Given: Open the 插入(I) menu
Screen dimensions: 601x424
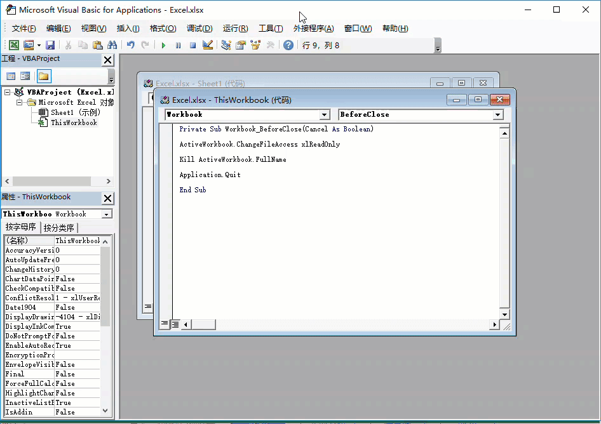Looking at the screenshot, I should pyautogui.click(x=128, y=29).
